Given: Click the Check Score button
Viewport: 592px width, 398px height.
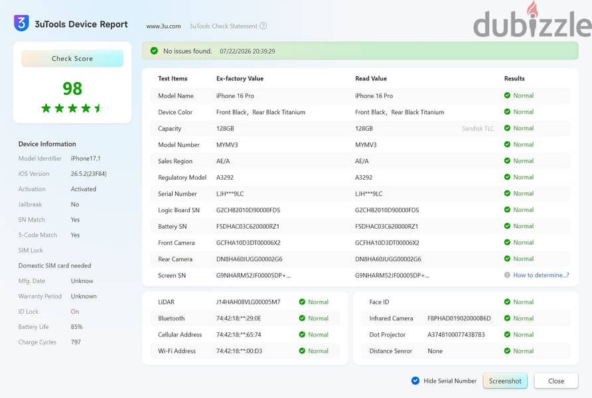Looking at the screenshot, I should (x=72, y=58).
